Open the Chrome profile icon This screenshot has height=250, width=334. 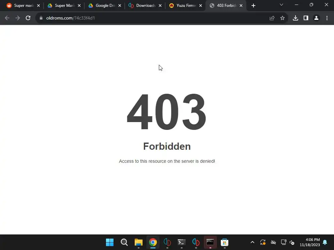pyautogui.click(x=316, y=18)
